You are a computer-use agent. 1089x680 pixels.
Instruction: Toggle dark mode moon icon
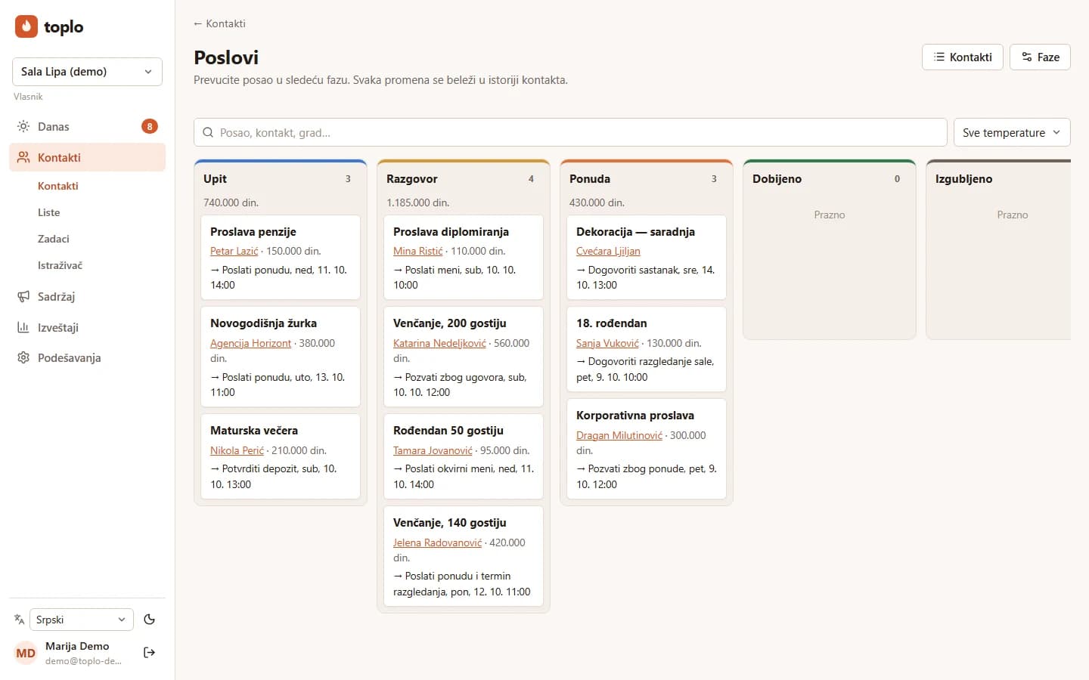150,620
